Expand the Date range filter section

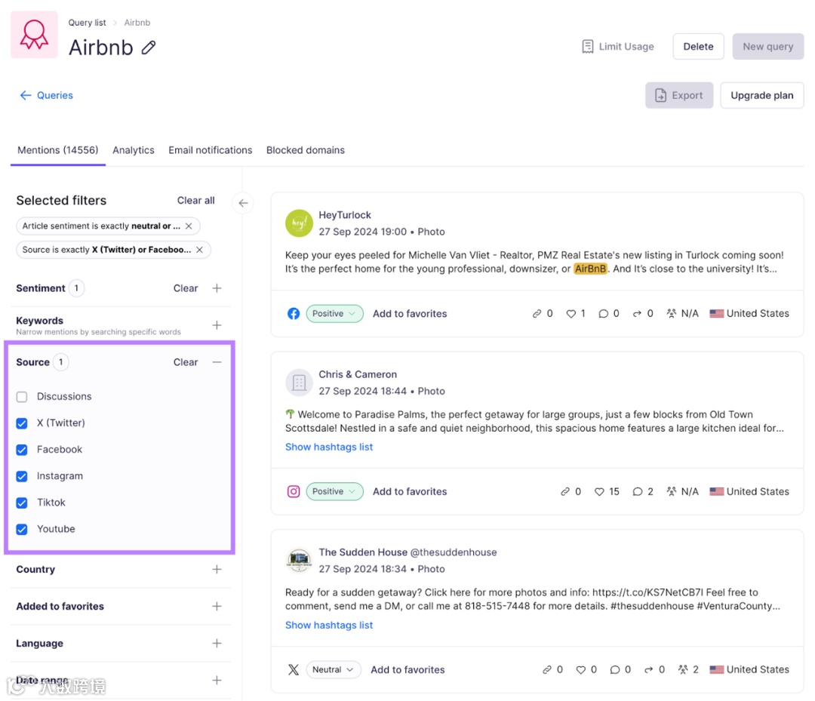(x=217, y=680)
